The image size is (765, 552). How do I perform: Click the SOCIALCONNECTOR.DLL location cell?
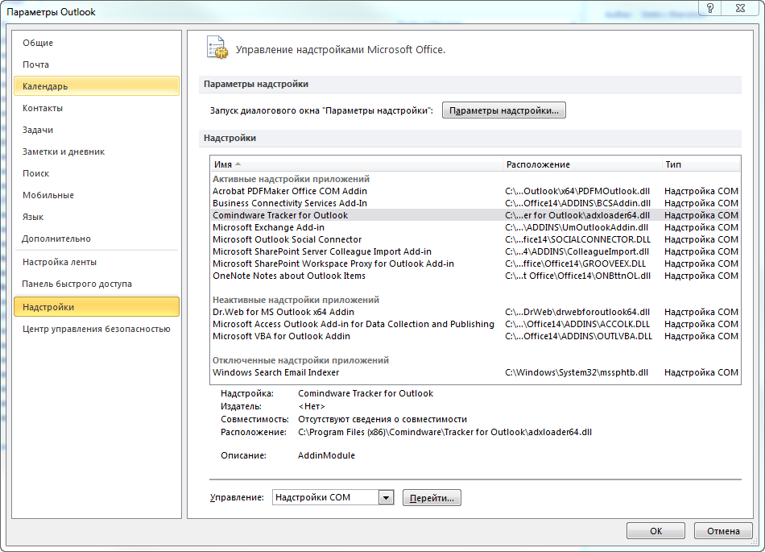point(578,239)
